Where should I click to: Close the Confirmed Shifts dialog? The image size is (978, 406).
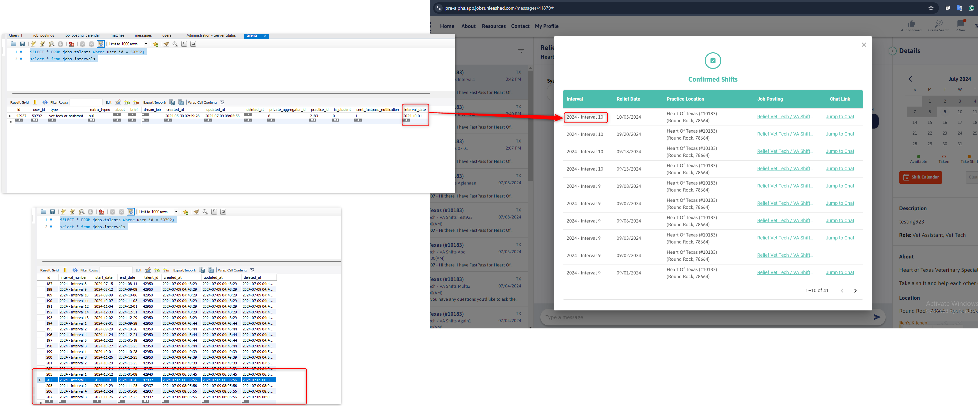coord(864,45)
